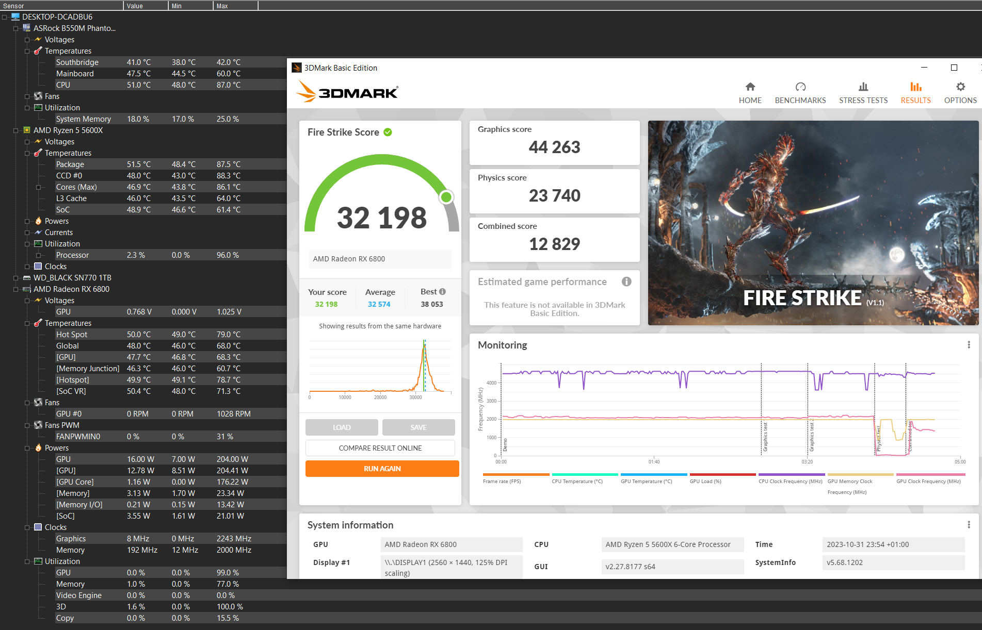Open the BENCHMARKS section in 3DMark
Viewport: 982px width, 630px height.
(x=800, y=93)
